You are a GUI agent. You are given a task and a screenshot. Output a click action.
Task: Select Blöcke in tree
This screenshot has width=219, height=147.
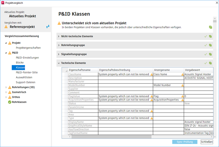point(20,62)
